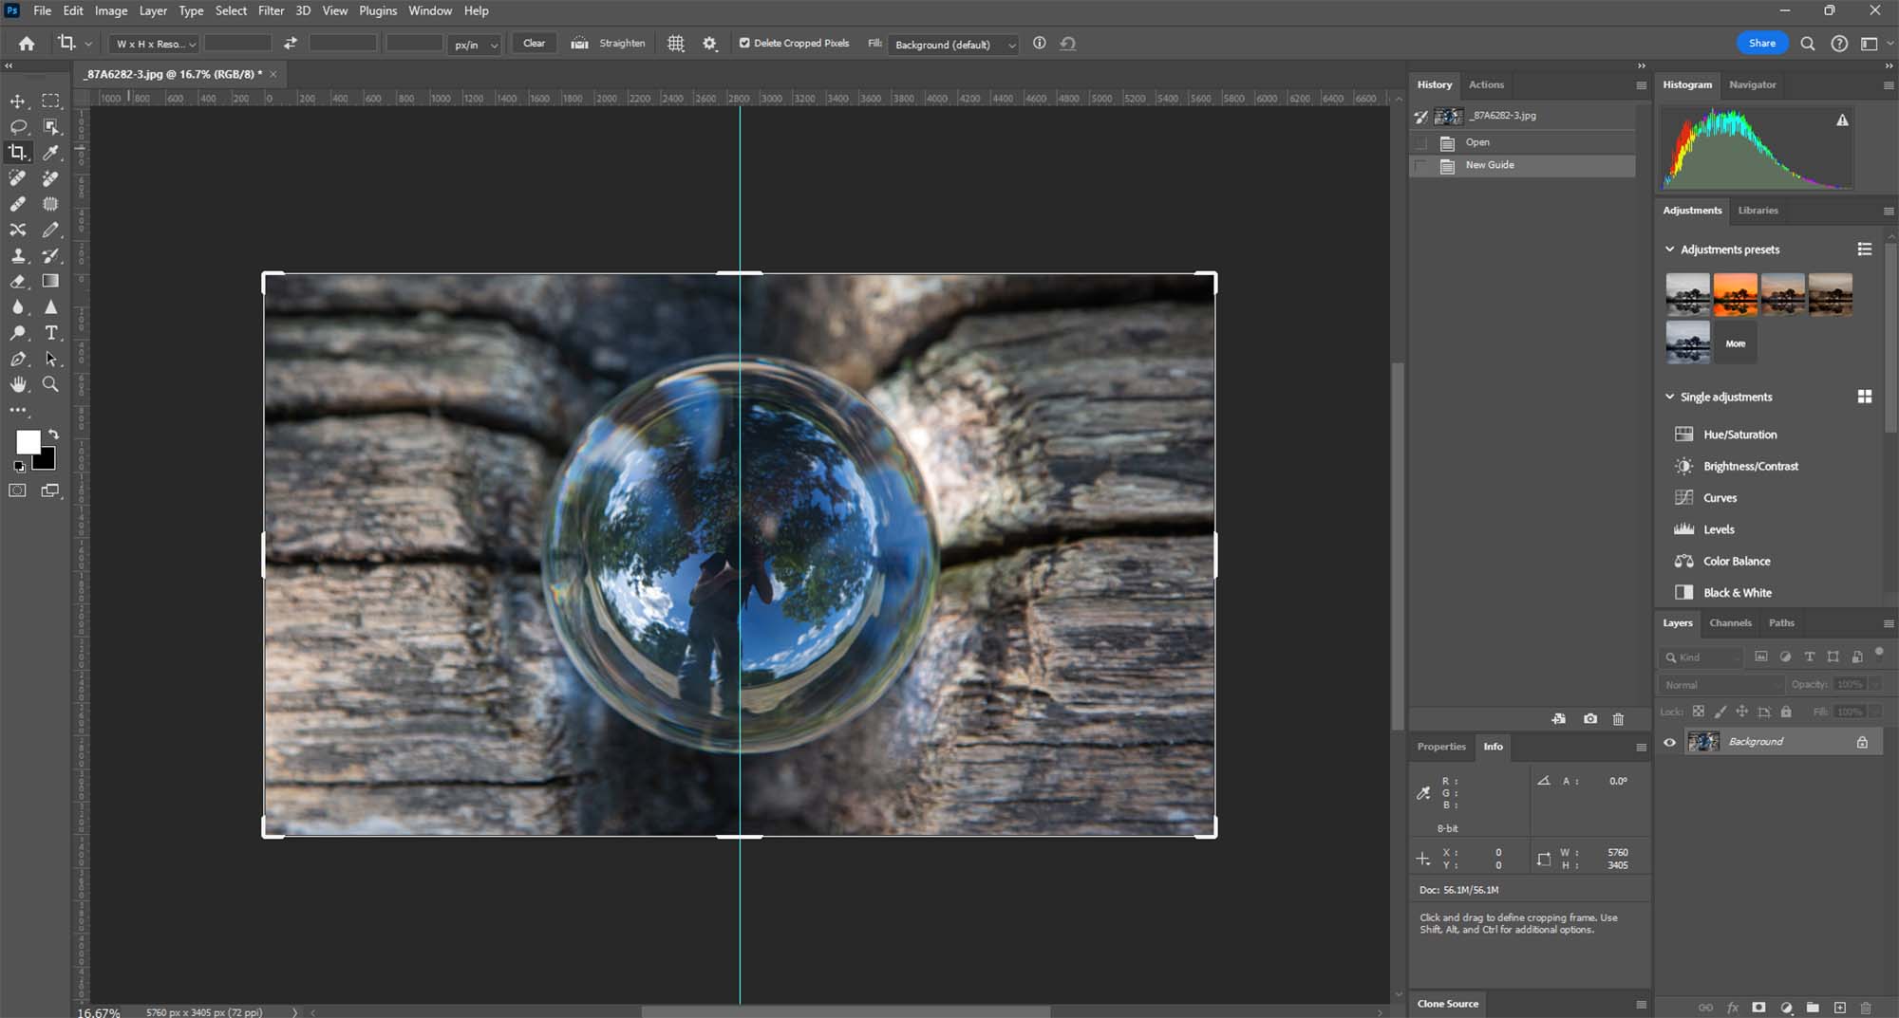Select the Path Selection tool
The height and width of the screenshot is (1018, 1899).
(51, 359)
